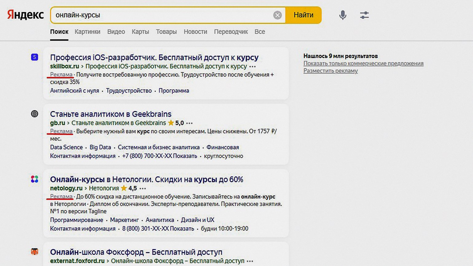Screen dimensions: 473x266
Task: Open three-dot menu on gb.ru result
Action: [x=190, y=123]
